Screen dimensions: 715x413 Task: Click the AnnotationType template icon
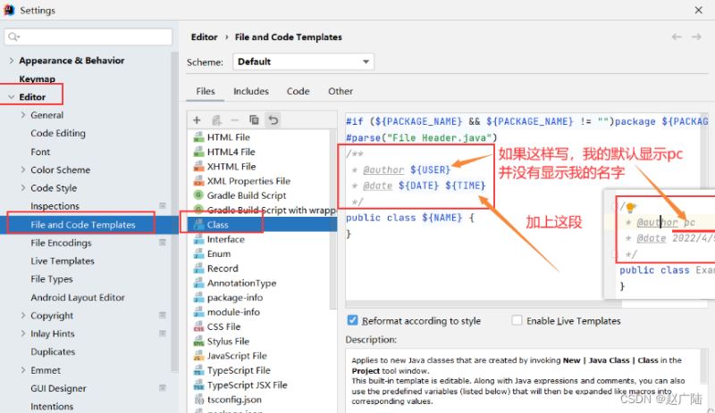(x=198, y=283)
